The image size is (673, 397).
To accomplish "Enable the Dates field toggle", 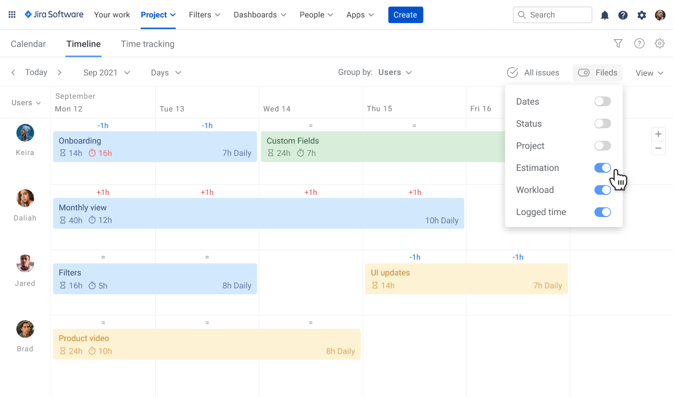I will click(602, 102).
